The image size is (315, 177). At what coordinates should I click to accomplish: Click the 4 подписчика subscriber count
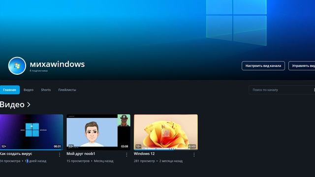(38, 71)
